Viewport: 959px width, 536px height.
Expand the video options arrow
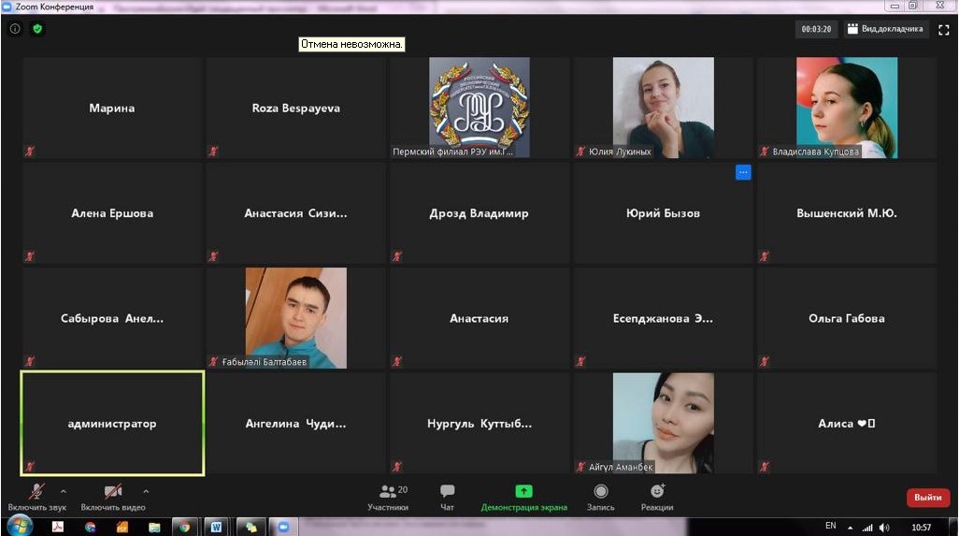[x=146, y=491]
